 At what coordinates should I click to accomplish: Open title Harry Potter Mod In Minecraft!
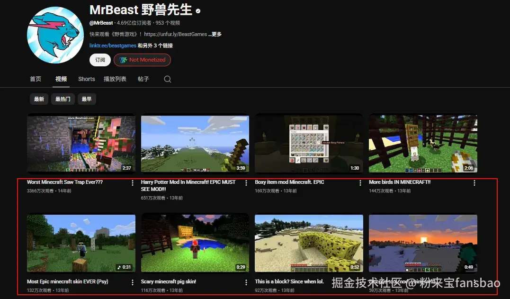188,185
